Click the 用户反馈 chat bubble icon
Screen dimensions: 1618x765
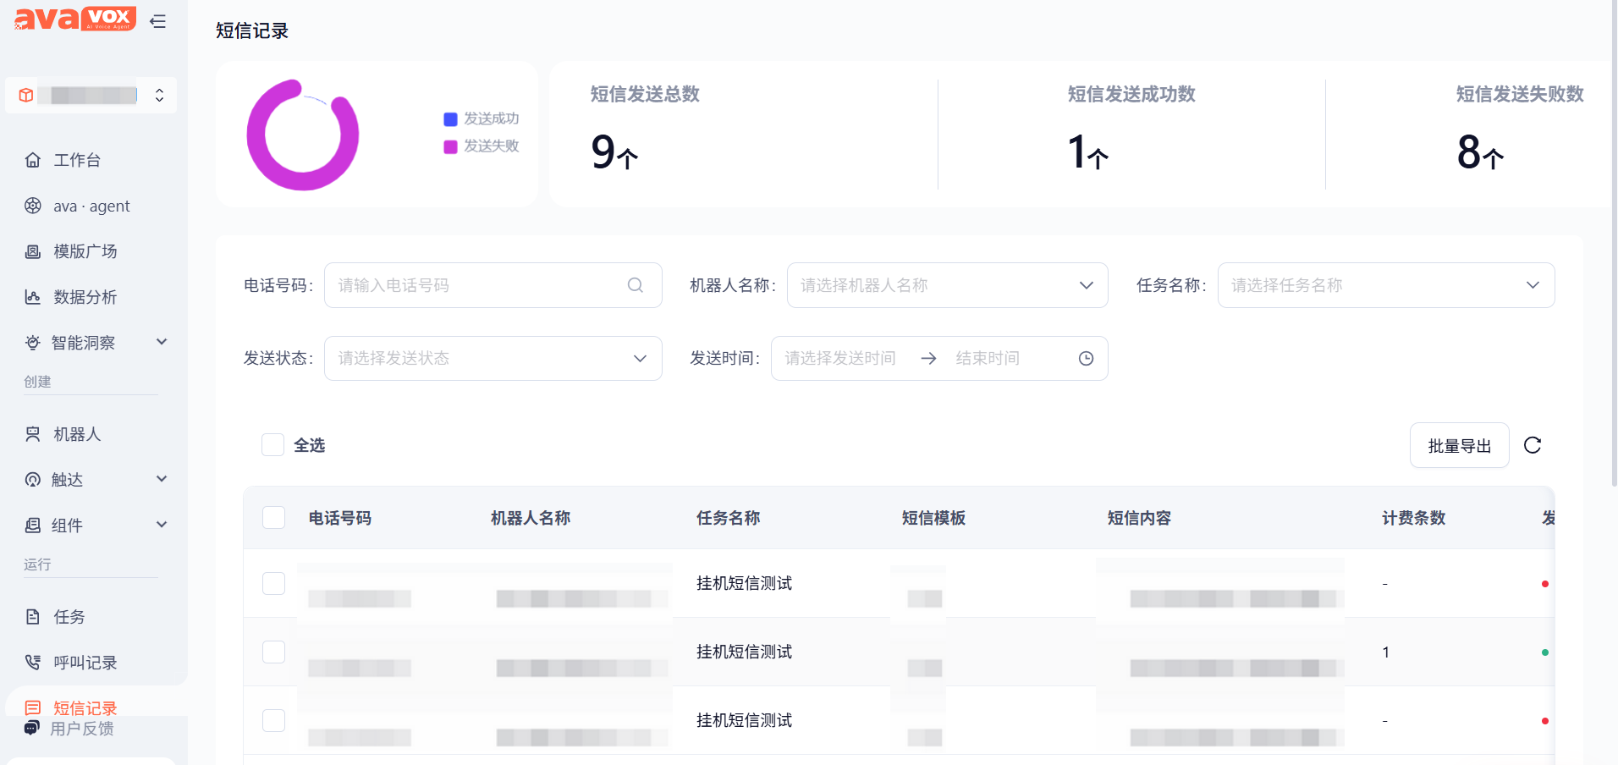(32, 728)
